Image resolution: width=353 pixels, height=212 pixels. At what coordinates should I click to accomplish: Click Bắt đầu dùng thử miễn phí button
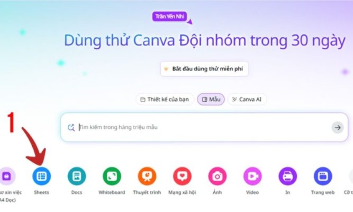(204, 69)
